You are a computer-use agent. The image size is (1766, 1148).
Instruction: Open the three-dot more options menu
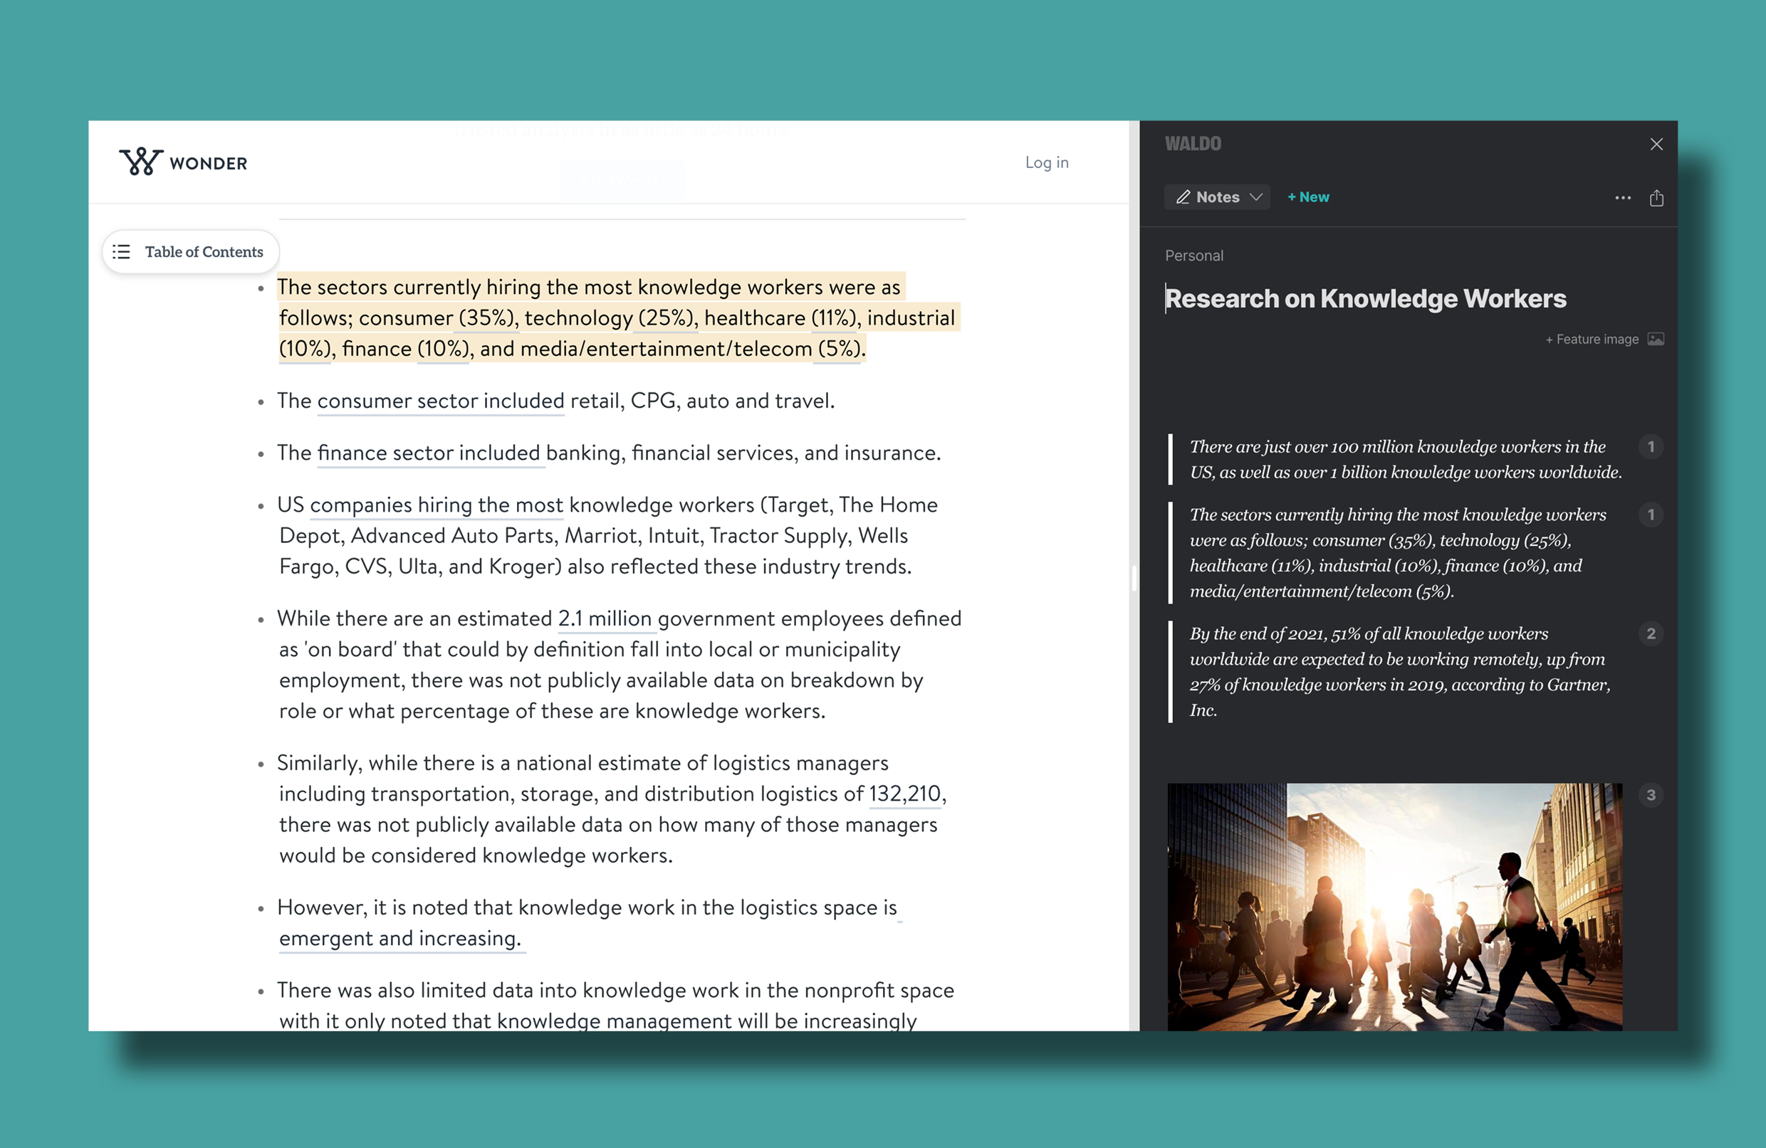pyautogui.click(x=1623, y=198)
